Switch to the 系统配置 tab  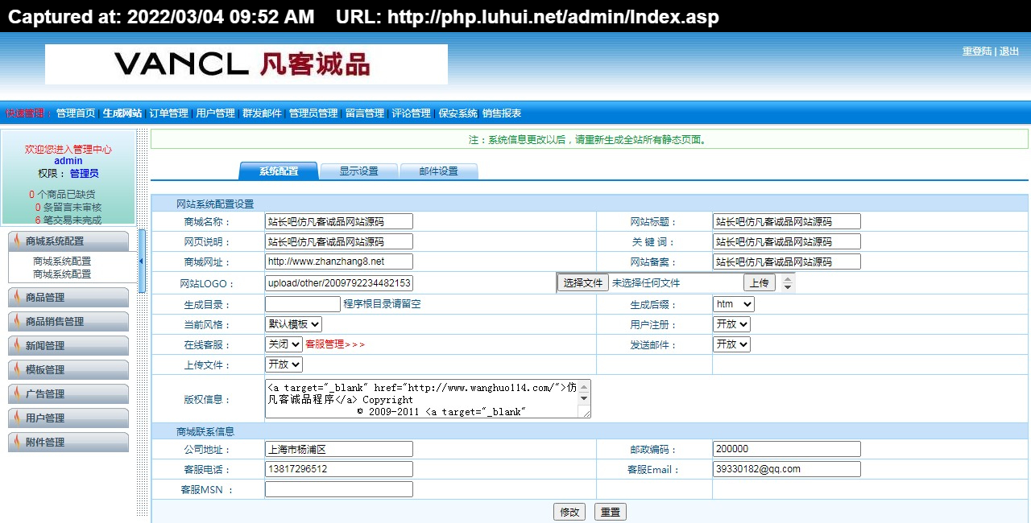point(279,171)
